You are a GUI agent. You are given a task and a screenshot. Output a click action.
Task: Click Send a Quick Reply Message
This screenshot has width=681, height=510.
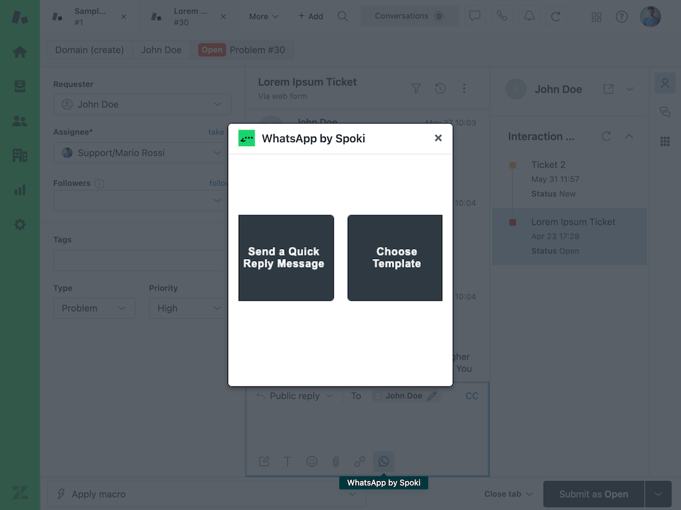(x=286, y=258)
